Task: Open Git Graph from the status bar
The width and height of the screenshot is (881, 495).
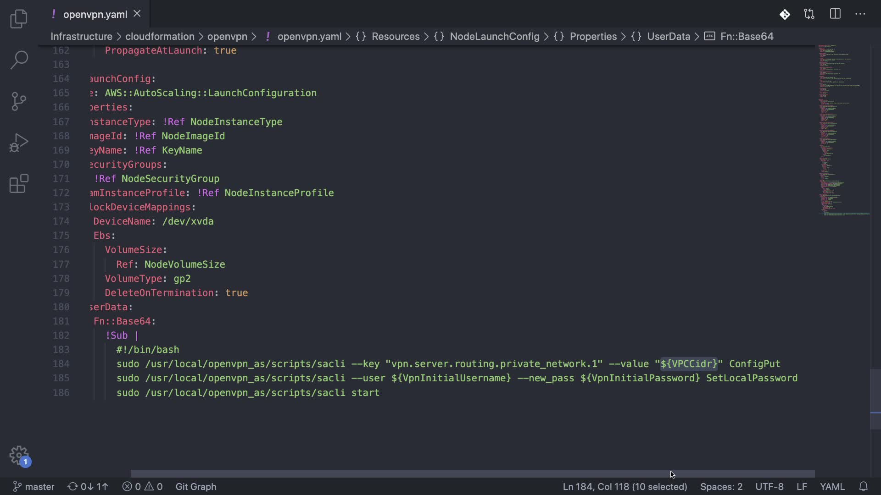Action: [x=196, y=486]
